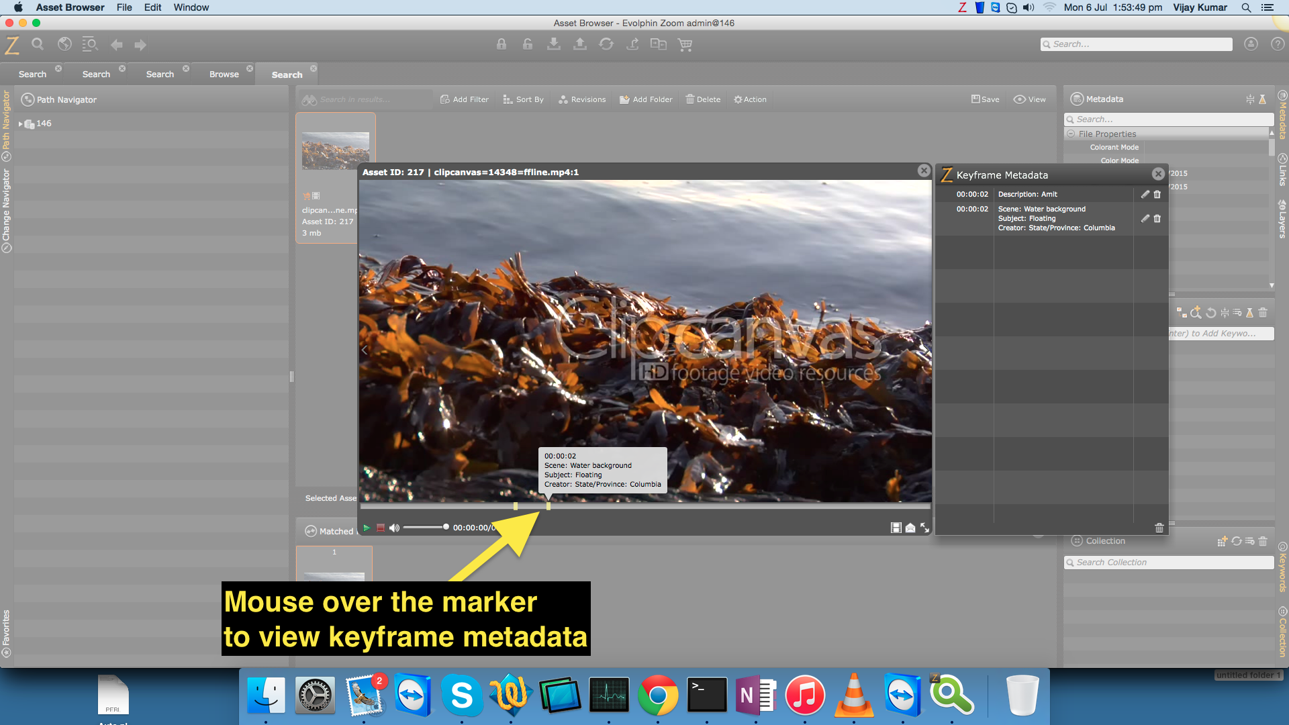The image size is (1289, 725).
Task: Open the File menu
Action: click(124, 7)
